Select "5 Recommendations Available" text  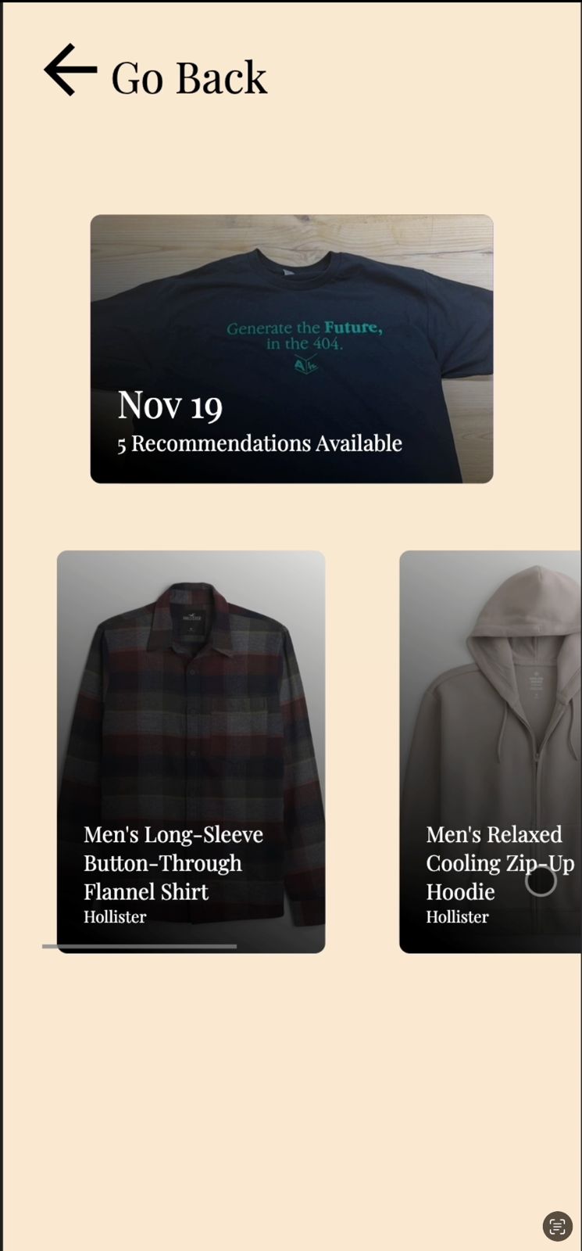(259, 443)
